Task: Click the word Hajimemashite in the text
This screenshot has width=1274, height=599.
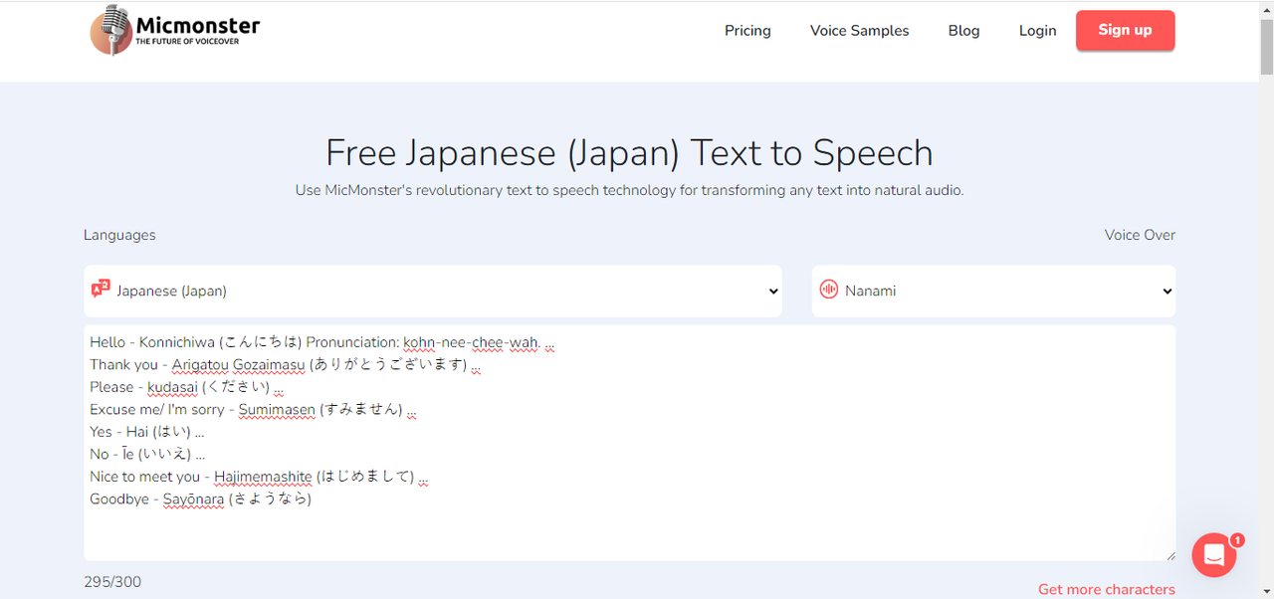Action: tap(263, 477)
